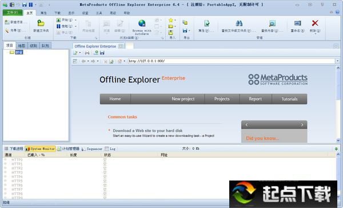
Task: Open the back-history dropdown arrow
Action: [x=88, y=61]
